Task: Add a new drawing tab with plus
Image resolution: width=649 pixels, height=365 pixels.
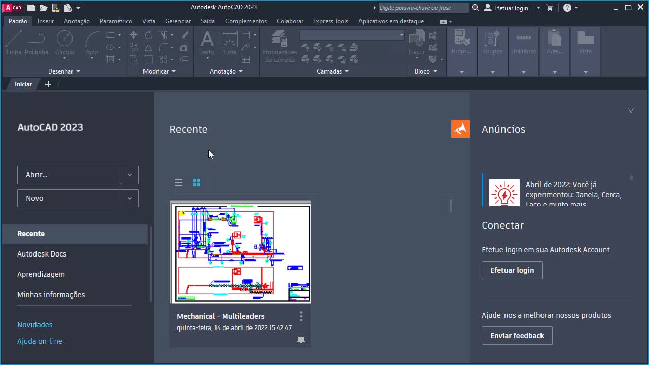Action: click(48, 84)
